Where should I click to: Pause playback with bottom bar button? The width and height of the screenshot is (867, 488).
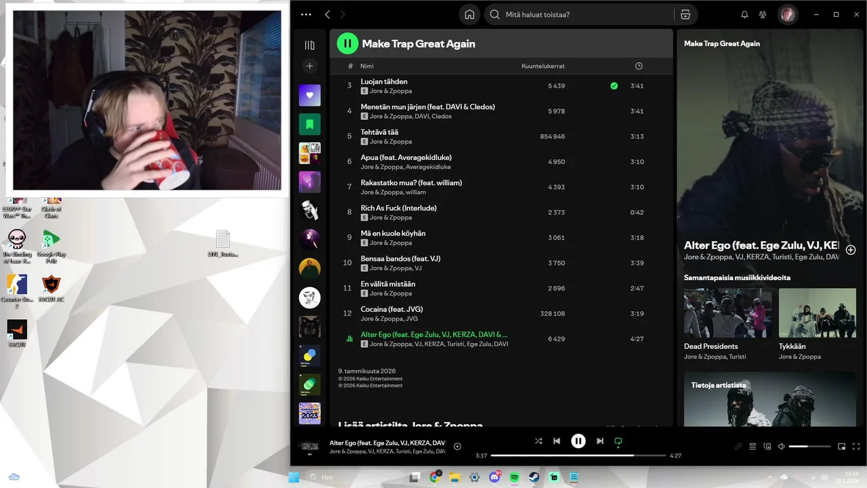[x=578, y=441]
